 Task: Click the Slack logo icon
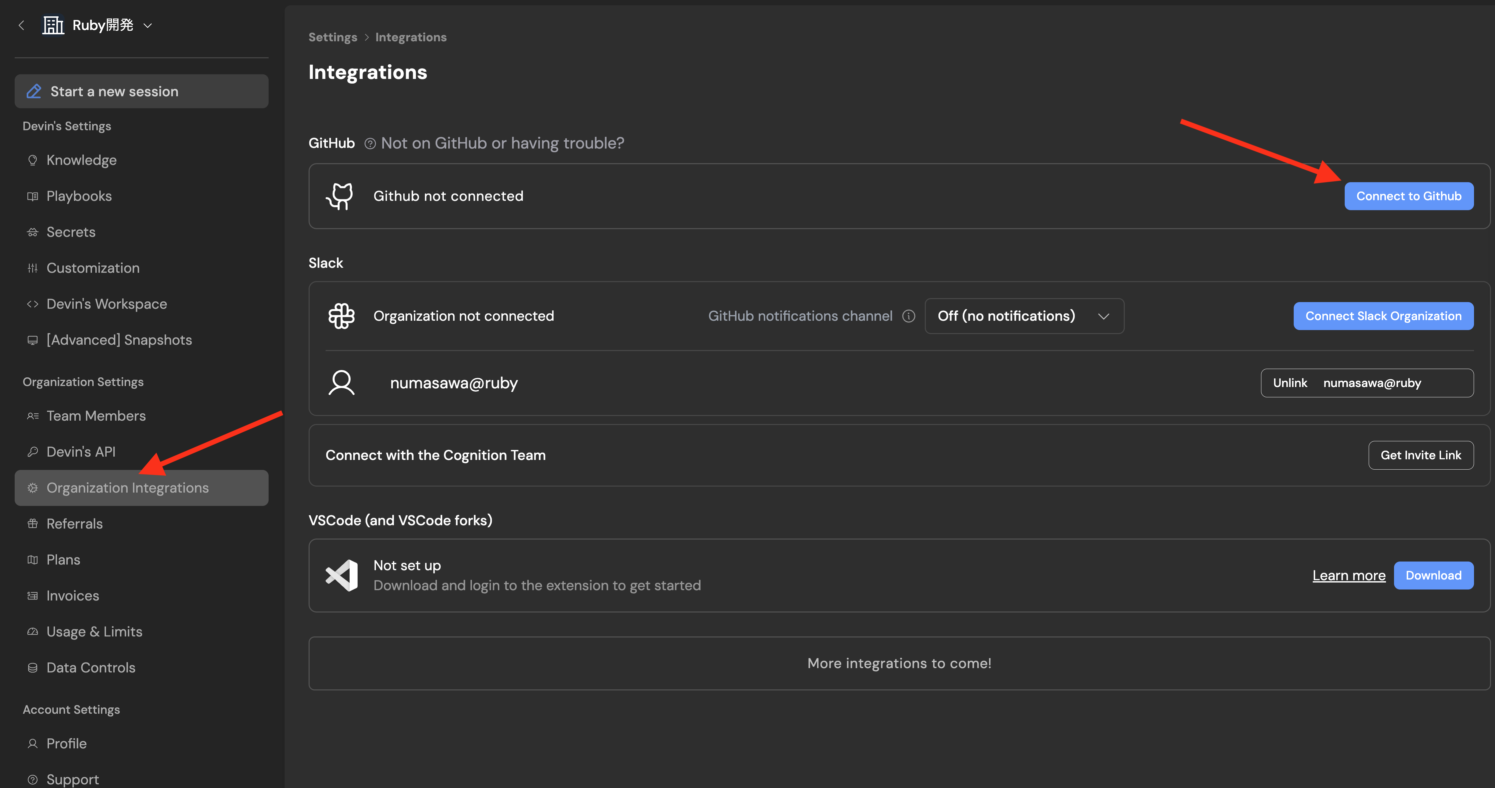(x=341, y=316)
